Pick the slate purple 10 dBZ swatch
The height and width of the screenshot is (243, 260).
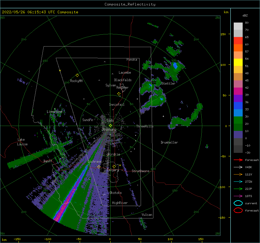[x=238, y=134]
